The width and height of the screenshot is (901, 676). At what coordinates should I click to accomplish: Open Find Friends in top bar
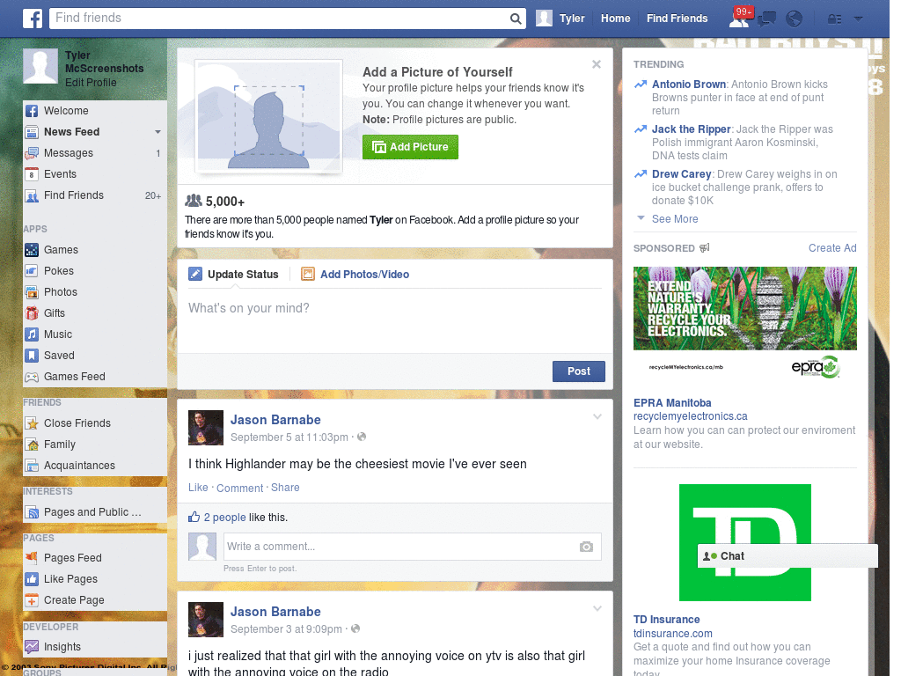(677, 18)
